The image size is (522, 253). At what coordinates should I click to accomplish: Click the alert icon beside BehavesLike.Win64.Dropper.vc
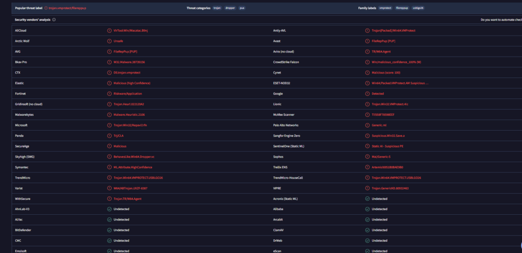coord(109,157)
